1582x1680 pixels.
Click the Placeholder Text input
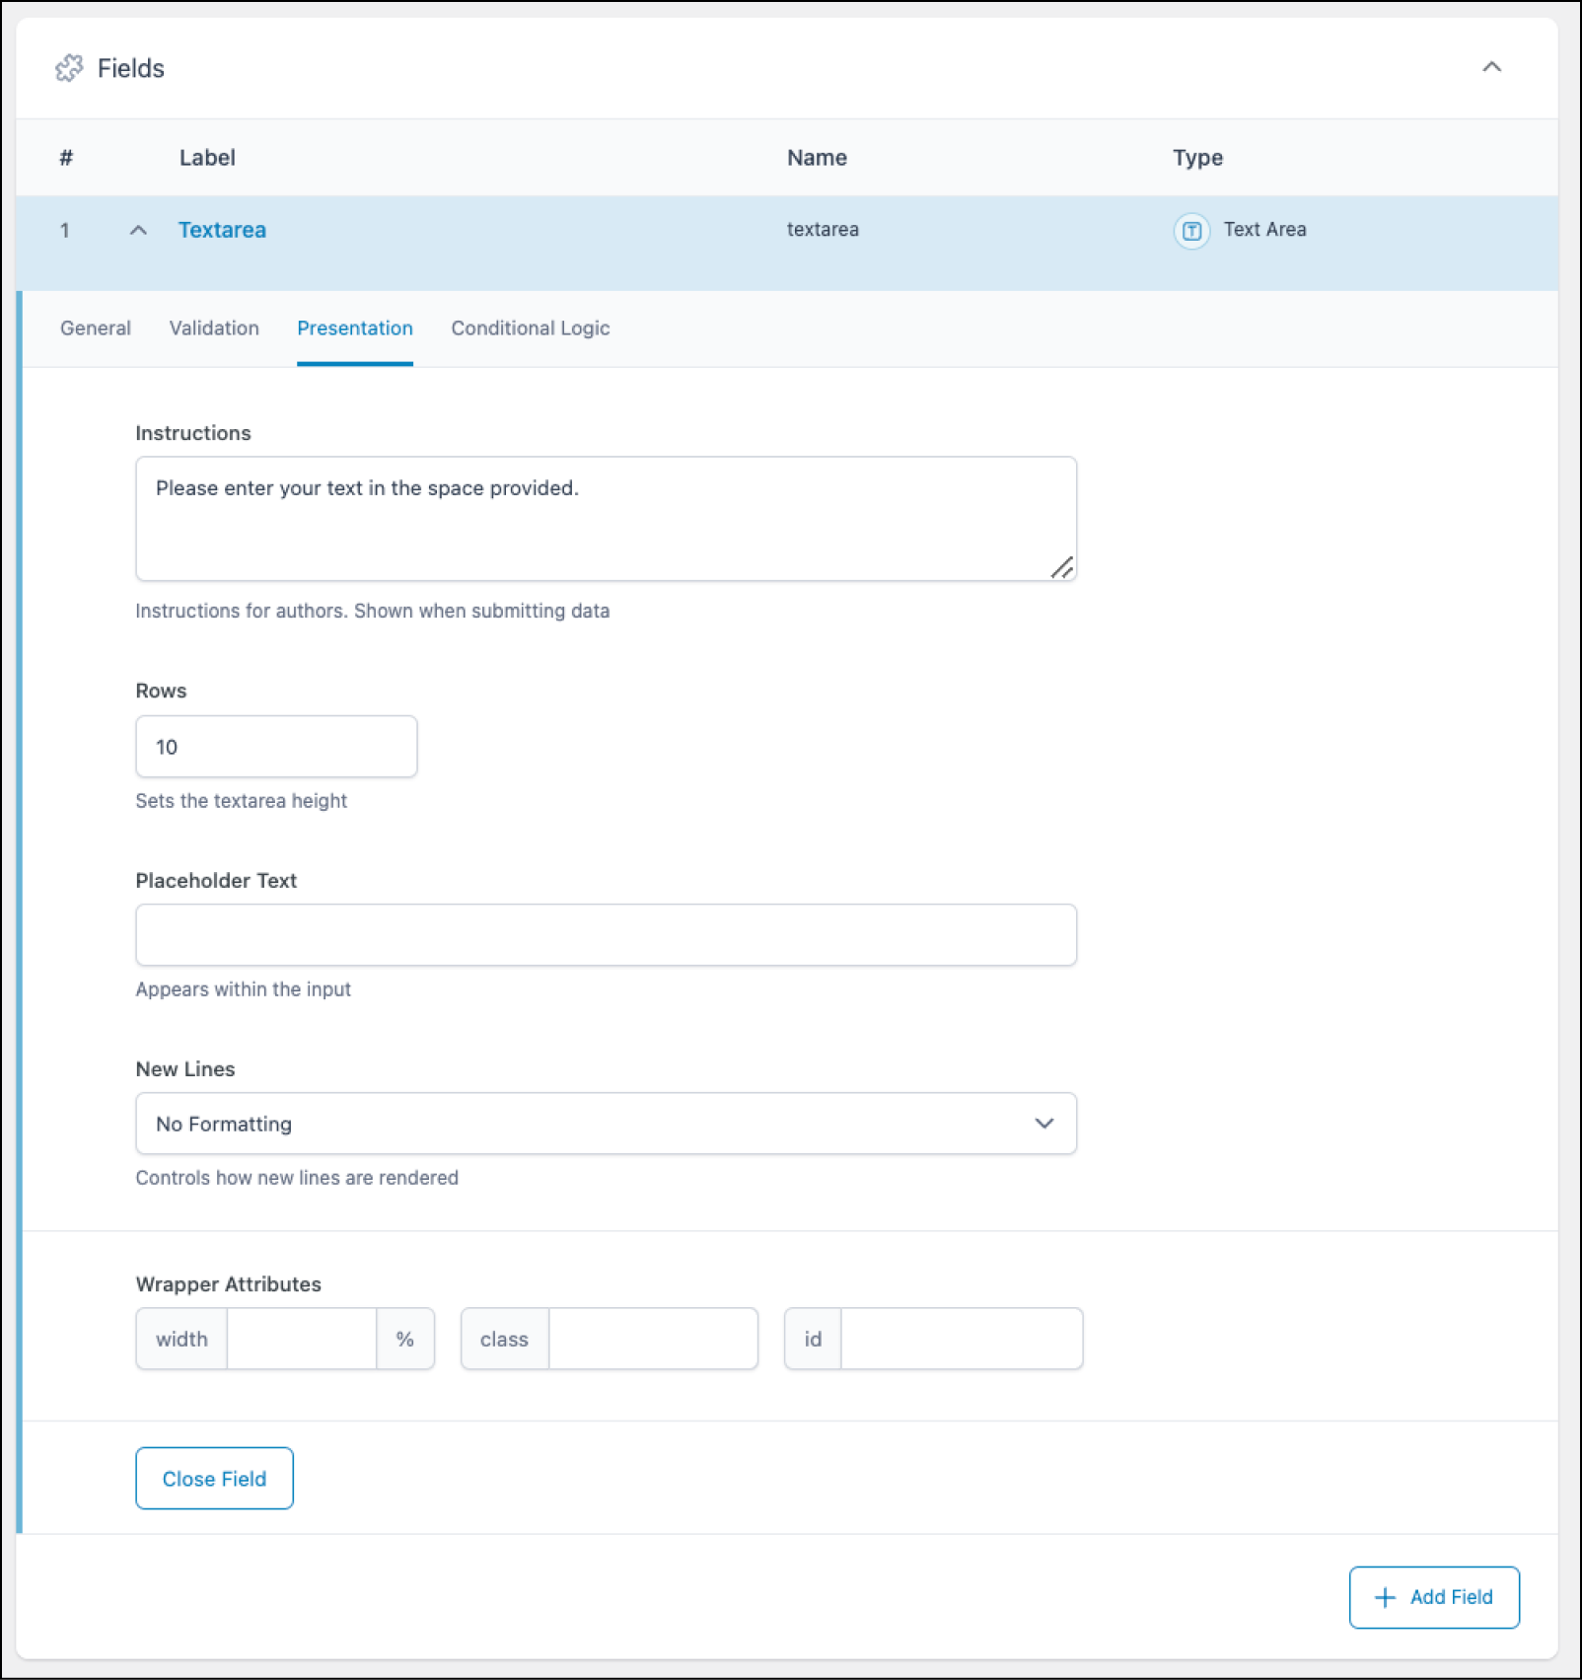tap(606, 935)
